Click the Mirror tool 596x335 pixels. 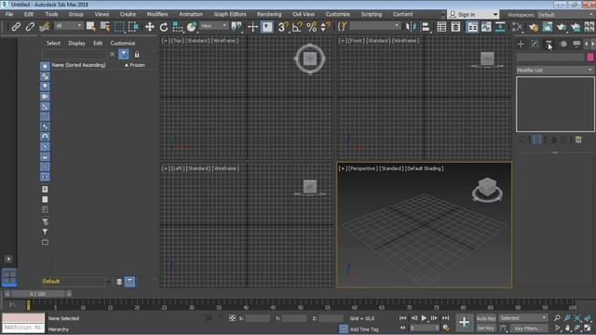[x=411, y=27]
